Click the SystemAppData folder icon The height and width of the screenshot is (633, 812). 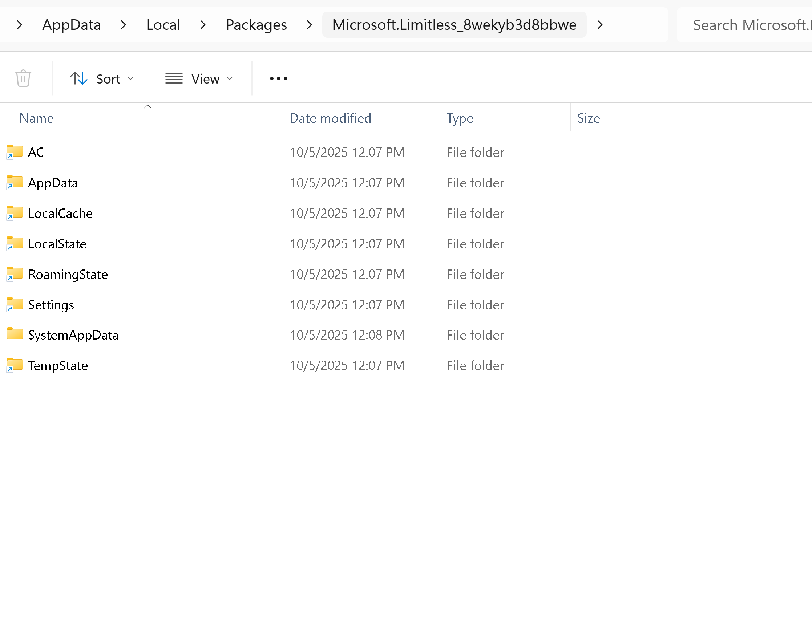pos(15,334)
